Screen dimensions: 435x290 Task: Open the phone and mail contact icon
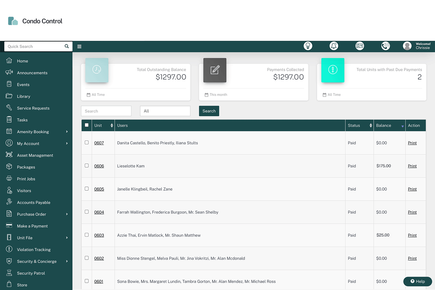tap(385, 46)
